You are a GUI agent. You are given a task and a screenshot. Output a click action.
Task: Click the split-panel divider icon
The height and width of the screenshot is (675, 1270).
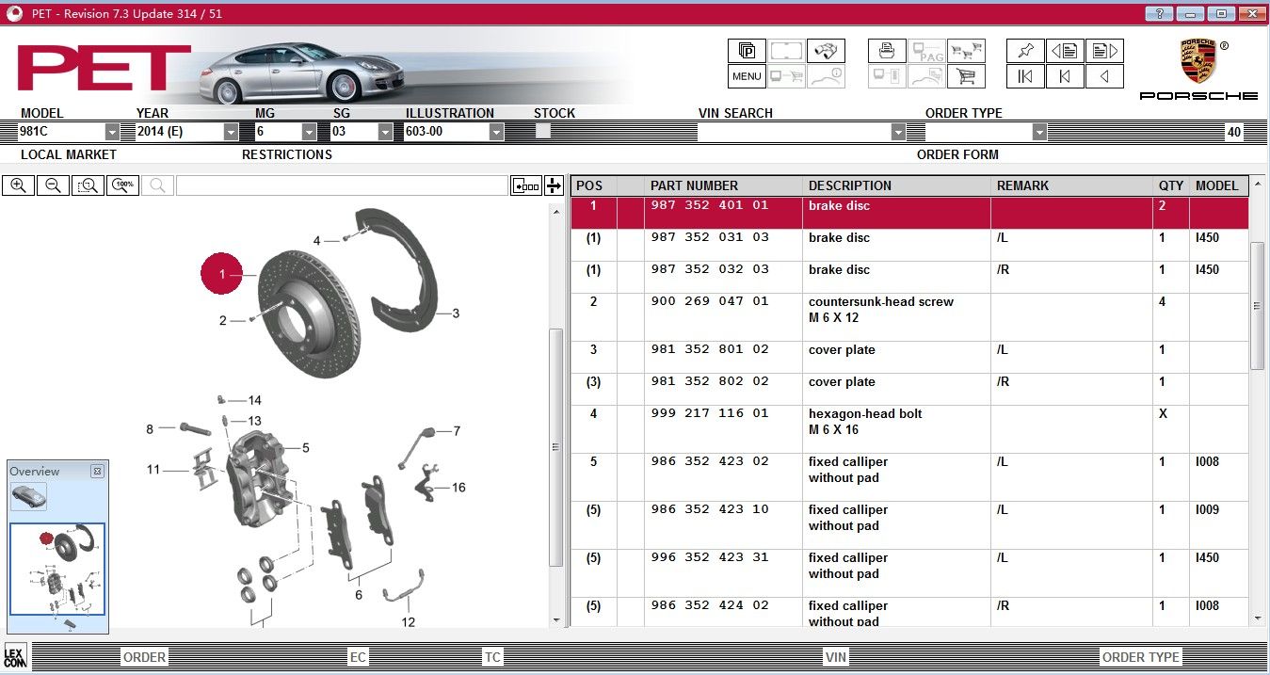tap(554, 185)
